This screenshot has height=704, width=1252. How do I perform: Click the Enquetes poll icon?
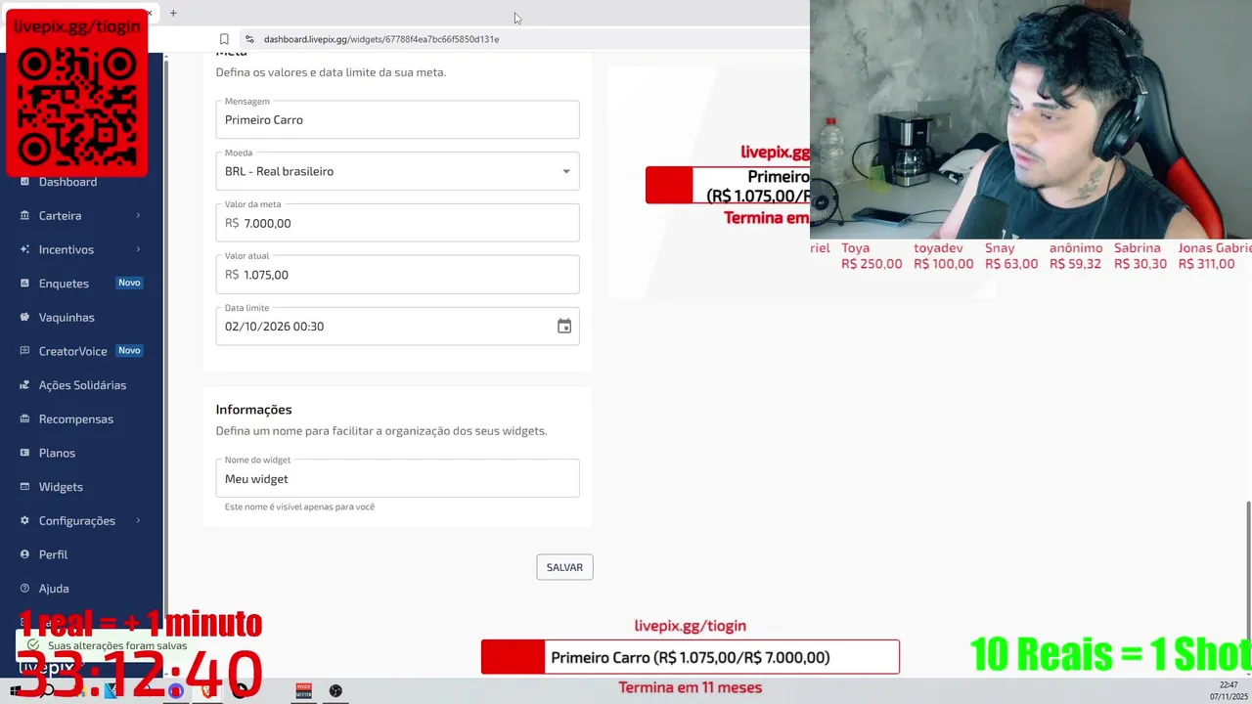point(25,284)
